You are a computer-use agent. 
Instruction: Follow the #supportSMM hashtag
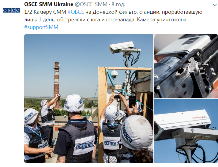(x=41, y=27)
